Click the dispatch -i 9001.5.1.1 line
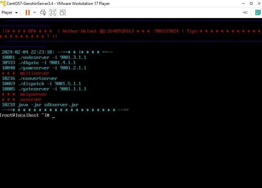 pyautogui.click(x=42, y=84)
